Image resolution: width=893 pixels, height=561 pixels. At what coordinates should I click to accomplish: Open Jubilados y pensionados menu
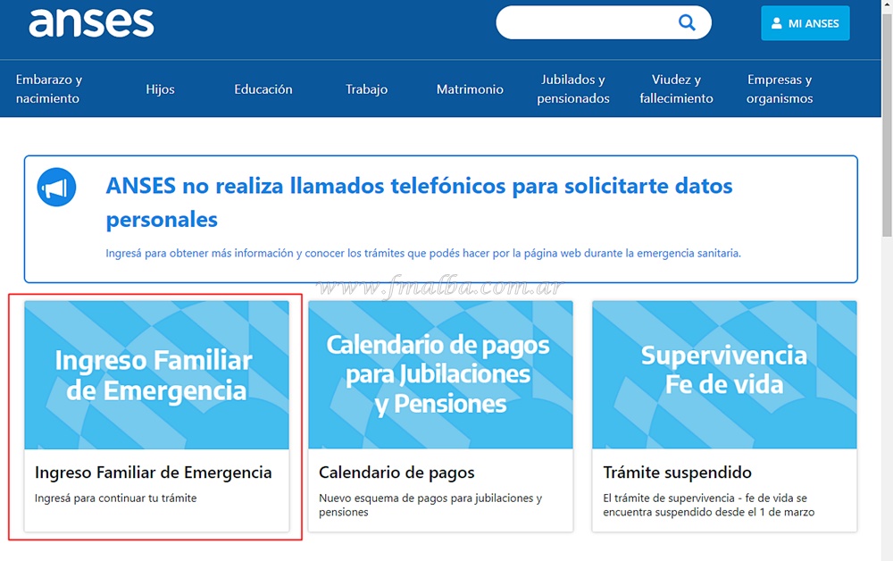[x=573, y=88]
